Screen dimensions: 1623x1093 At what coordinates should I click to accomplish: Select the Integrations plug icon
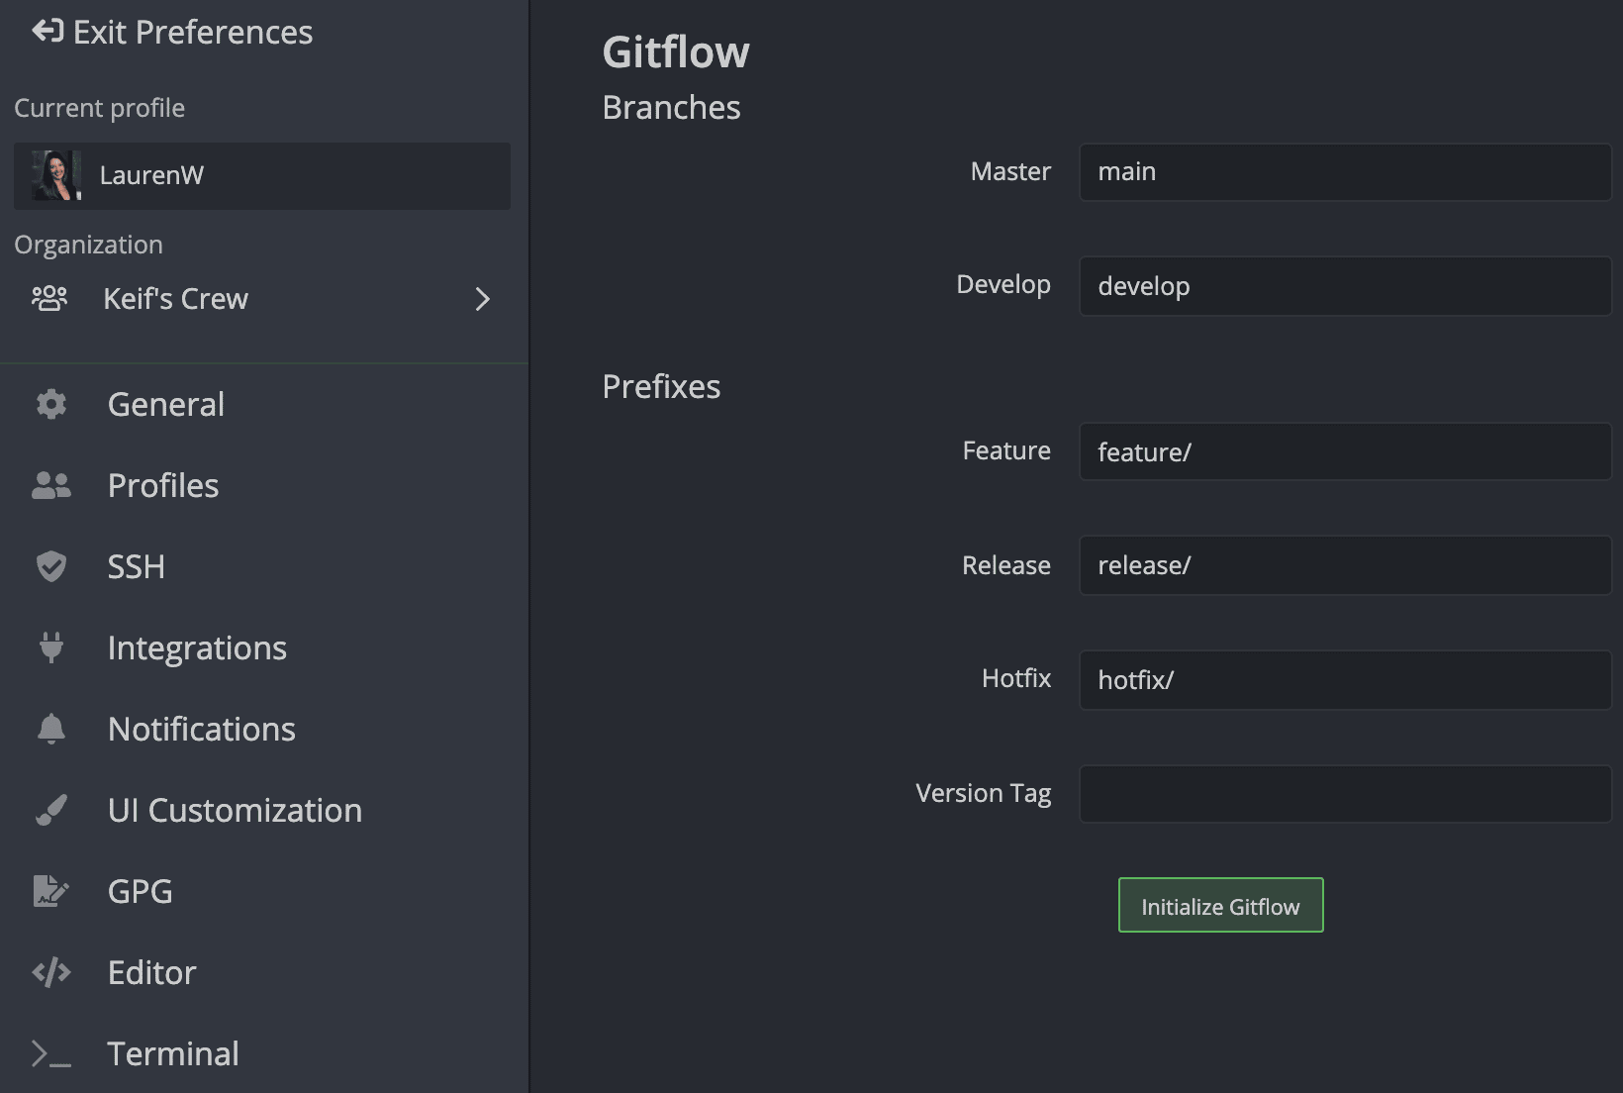(x=50, y=647)
